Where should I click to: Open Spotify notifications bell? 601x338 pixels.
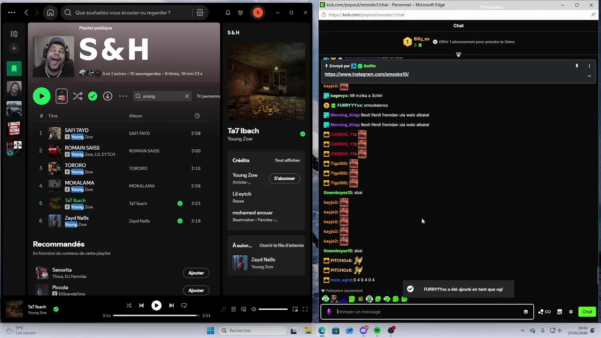(x=228, y=13)
